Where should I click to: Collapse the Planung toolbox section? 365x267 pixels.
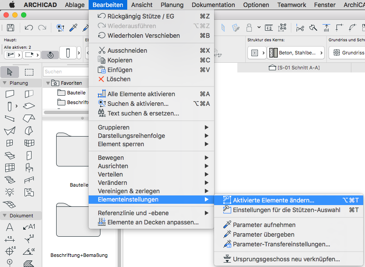click(4, 83)
